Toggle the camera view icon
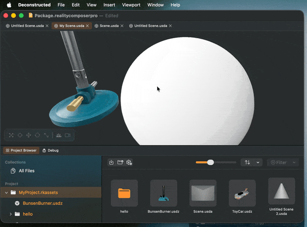Screen dimensions: 307x227 (x=68, y=135)
